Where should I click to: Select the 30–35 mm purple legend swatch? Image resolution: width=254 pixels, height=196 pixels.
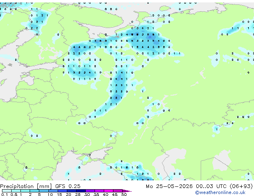click(x=90, y=191)
